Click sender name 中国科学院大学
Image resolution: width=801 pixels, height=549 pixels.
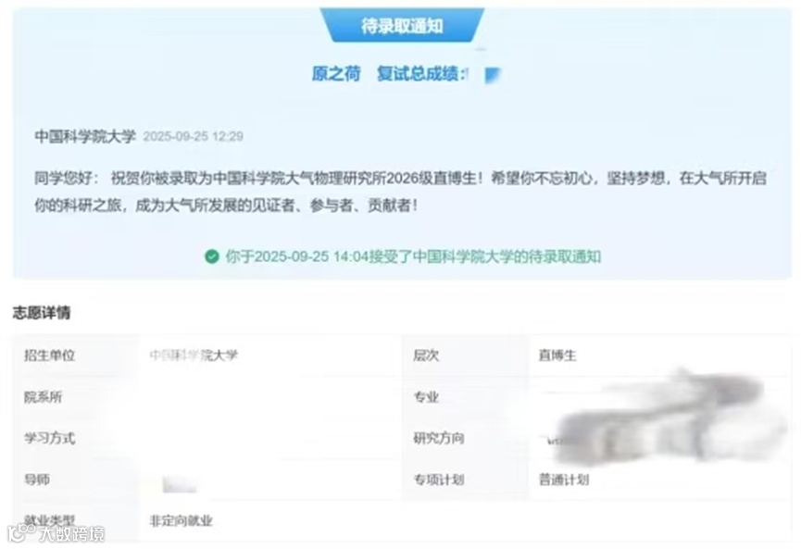(x=85, y=136)
